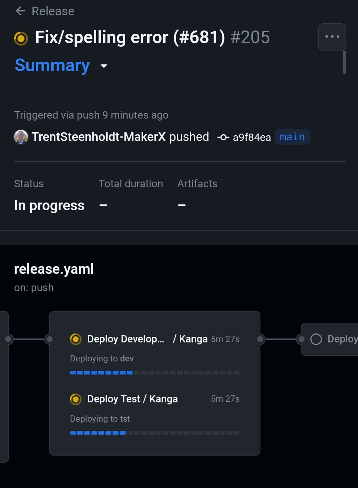Click the page scrollbar below the options button

tap(345, 62)
